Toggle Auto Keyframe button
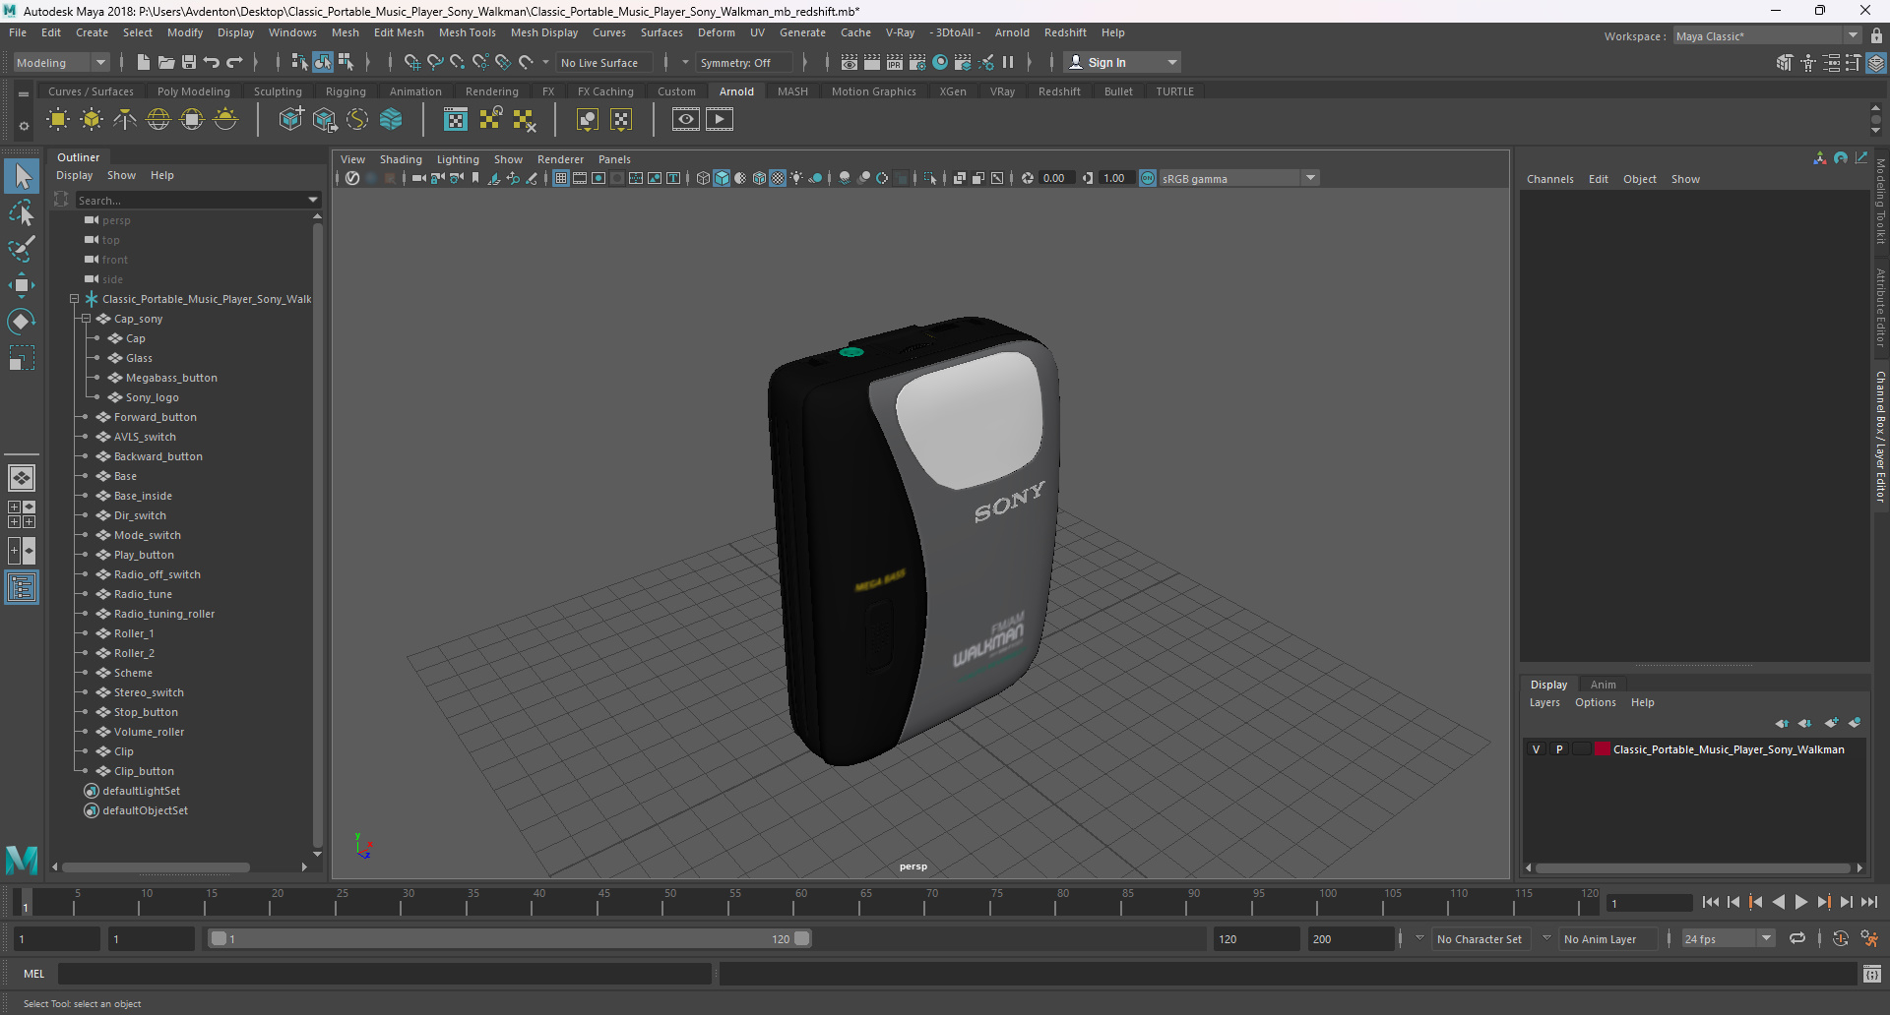The image size is (1890, 1015). point(1841,939)
